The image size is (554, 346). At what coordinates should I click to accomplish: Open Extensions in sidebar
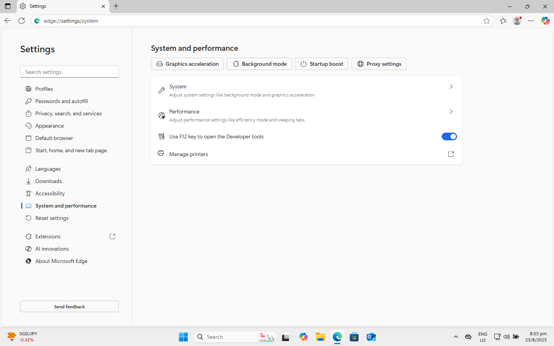pyautogui.click(x=69, y=236)
